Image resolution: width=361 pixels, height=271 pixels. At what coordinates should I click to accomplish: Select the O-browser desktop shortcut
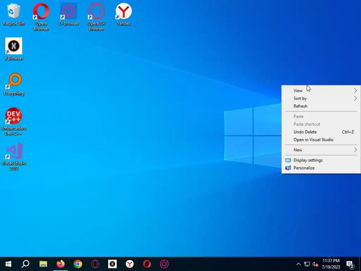pos(69,14)
